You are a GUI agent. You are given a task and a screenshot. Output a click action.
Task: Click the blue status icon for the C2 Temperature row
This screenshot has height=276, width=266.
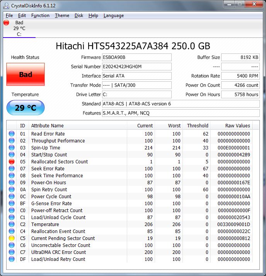(x=12, y=224)
